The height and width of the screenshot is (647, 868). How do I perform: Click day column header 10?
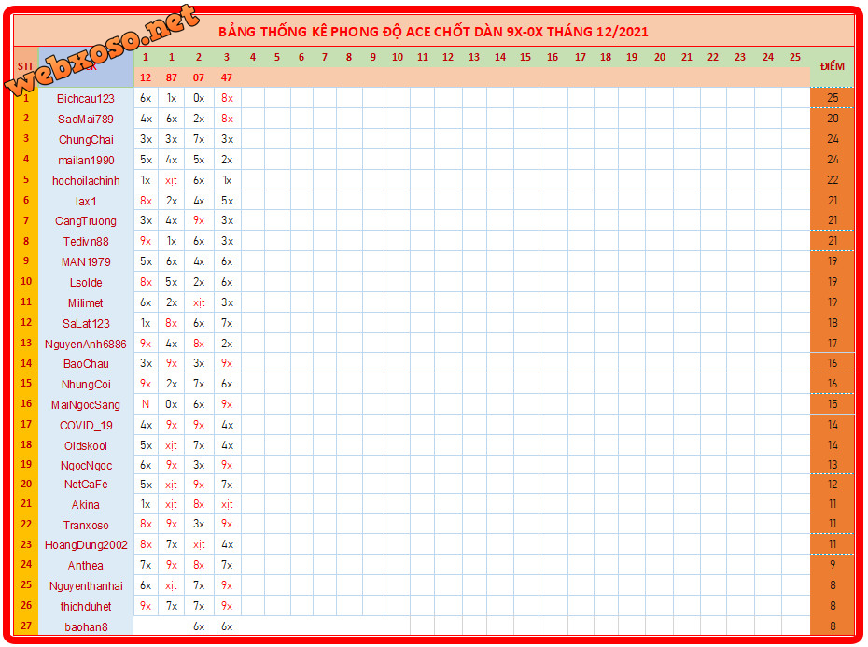398,57
